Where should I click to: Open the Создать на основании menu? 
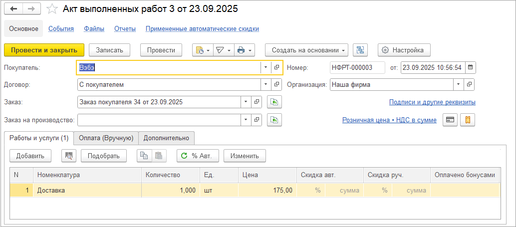click(307, 50)
